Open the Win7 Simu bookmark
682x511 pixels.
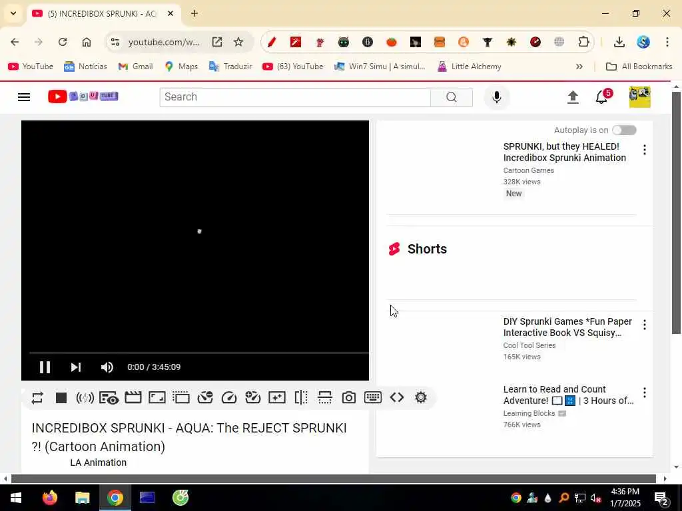380,67
